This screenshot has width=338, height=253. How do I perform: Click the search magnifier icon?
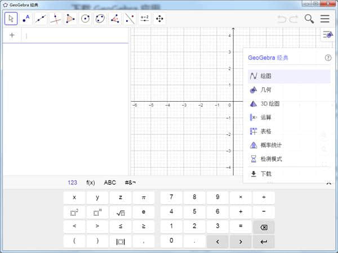[309, 19]
